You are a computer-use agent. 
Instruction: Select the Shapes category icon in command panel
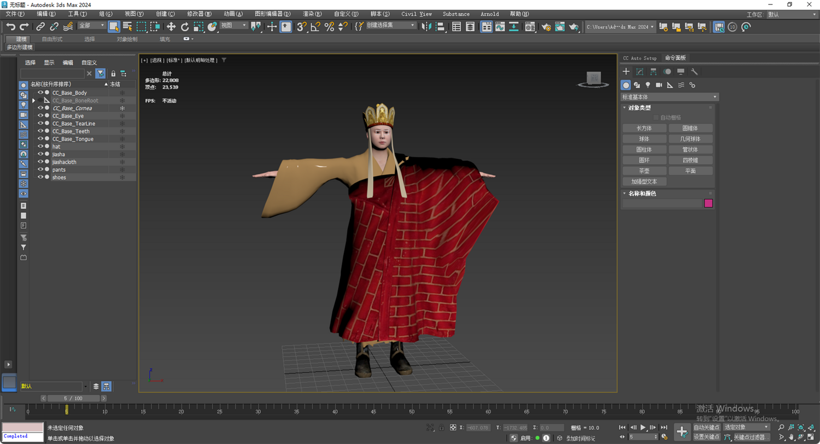tap(637, 85)
